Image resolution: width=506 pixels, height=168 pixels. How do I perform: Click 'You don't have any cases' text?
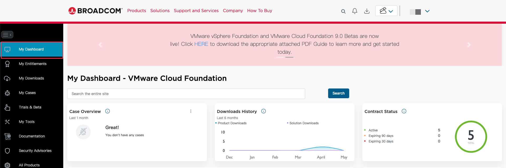(x=125, y=135)
